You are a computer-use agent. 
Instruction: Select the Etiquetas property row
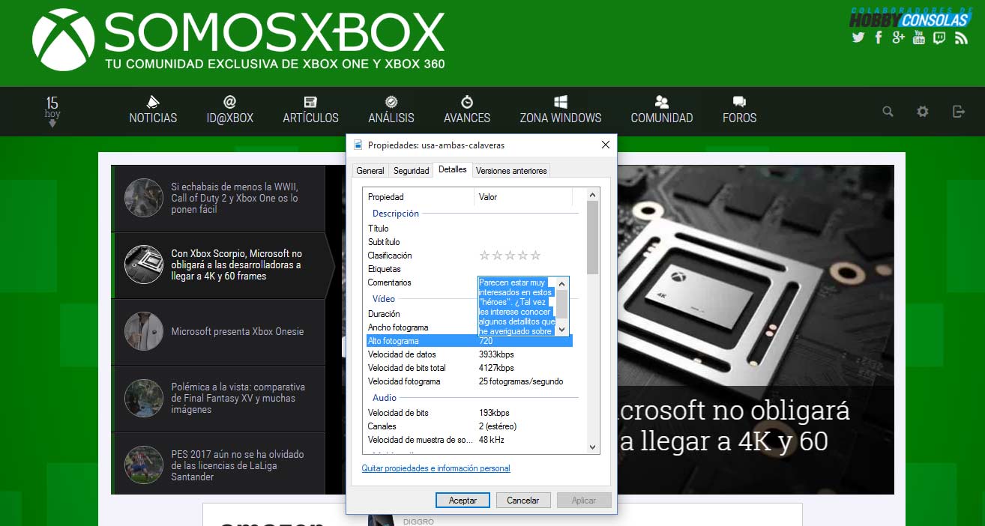pos(469,269)
